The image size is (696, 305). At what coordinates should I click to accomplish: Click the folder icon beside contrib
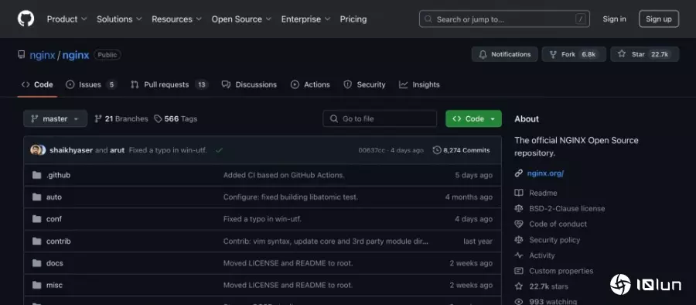pyautogui.click(x=37, y=242)
